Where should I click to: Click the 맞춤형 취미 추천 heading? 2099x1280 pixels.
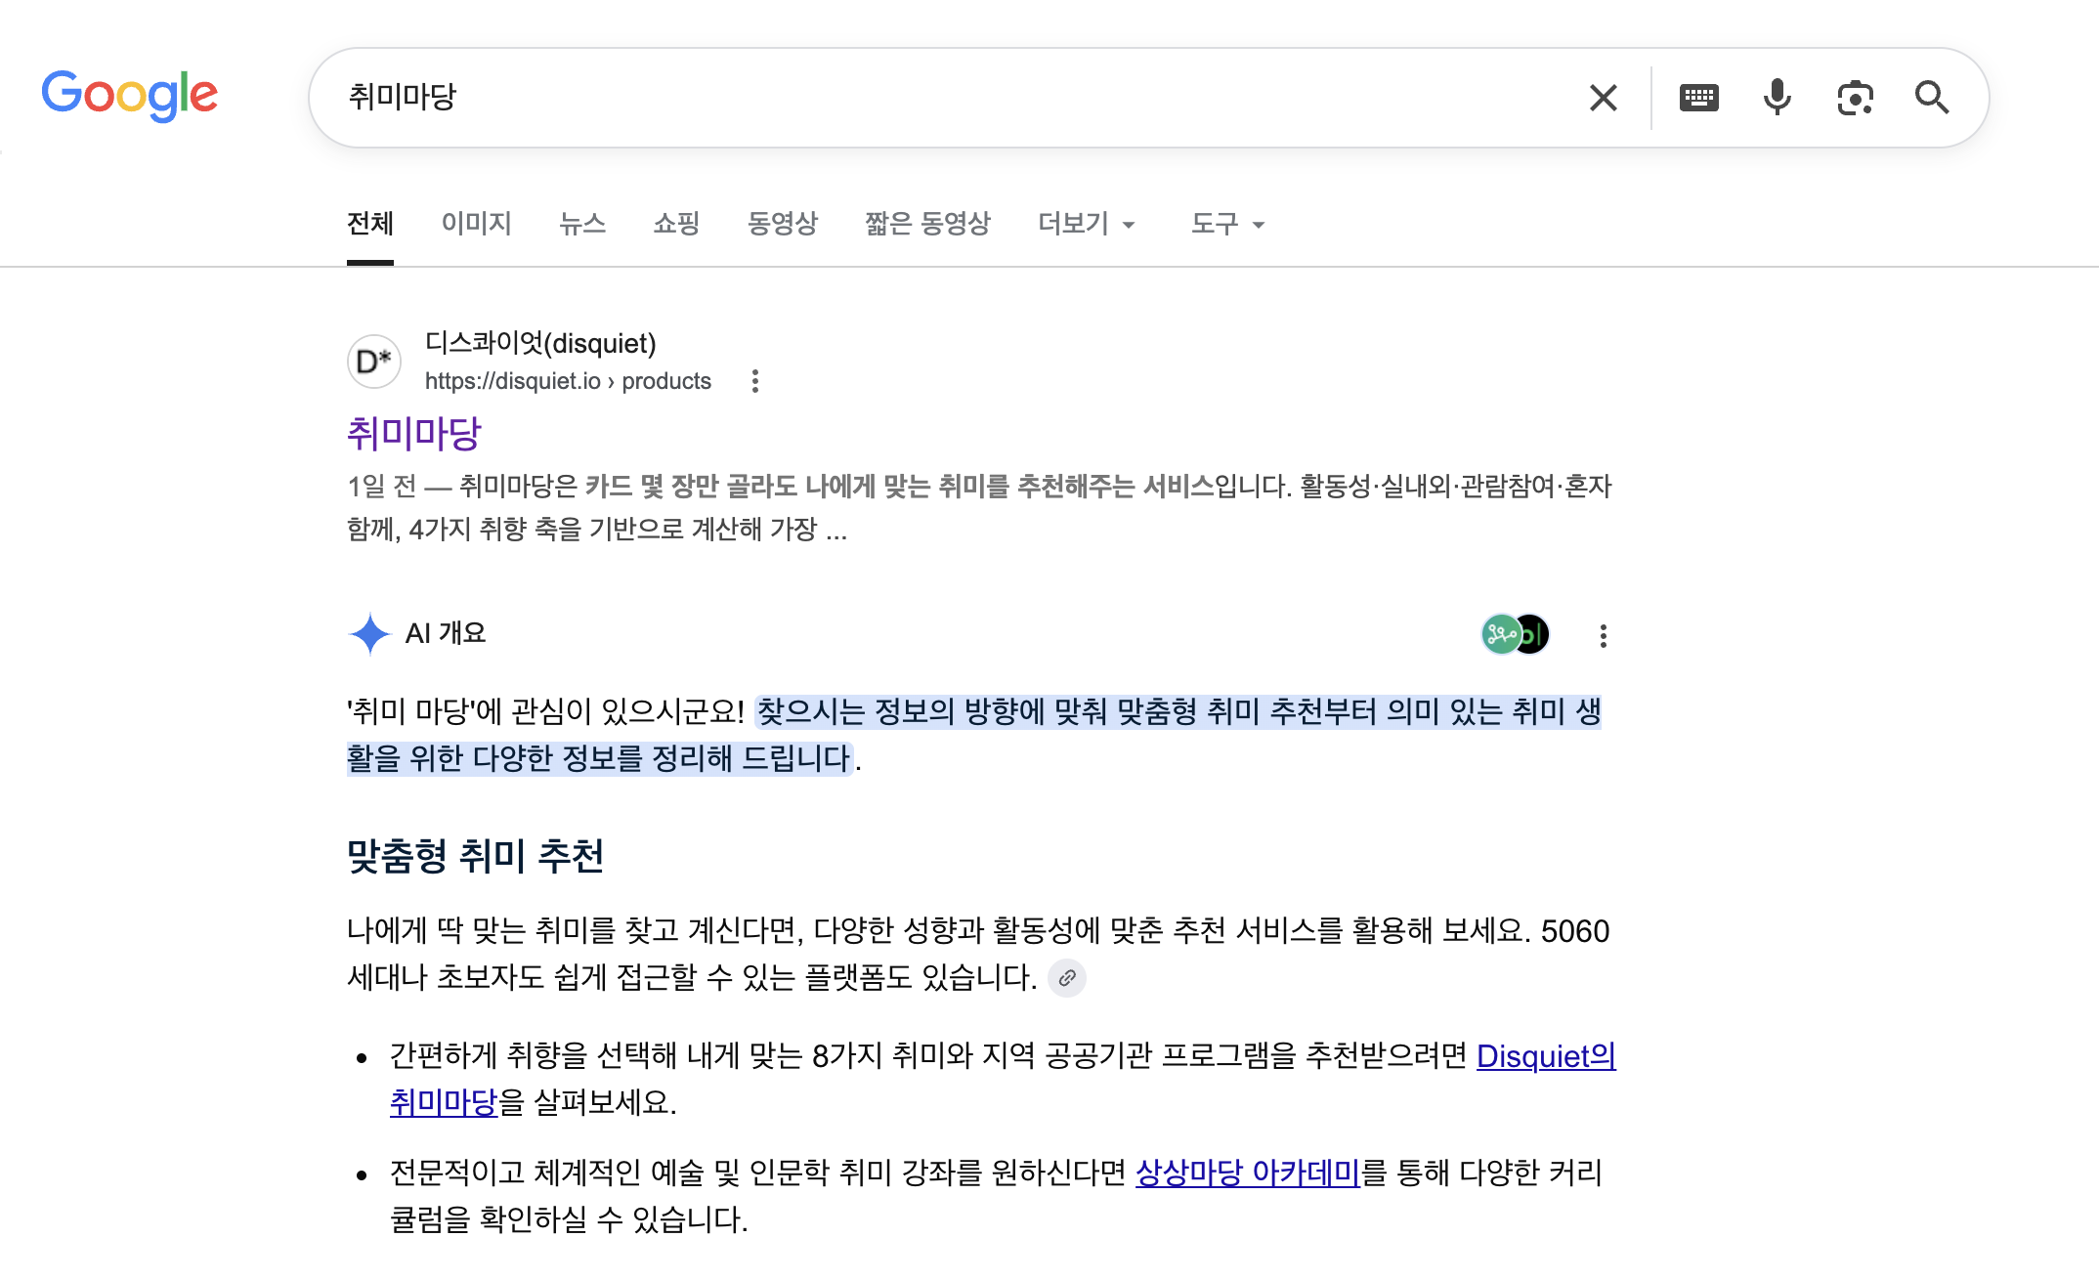click(x=475, y=856)
